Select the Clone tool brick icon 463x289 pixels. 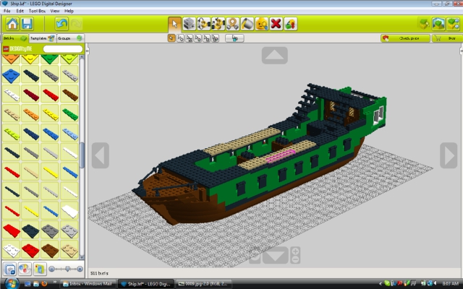190,24
